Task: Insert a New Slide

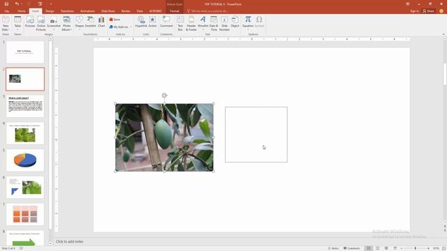Action: tap(6, 23)
